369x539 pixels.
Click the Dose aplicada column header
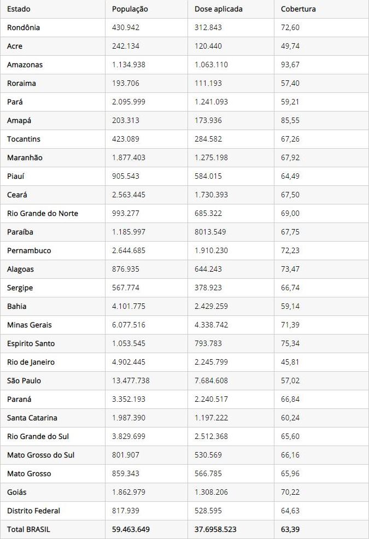(219, 9)
